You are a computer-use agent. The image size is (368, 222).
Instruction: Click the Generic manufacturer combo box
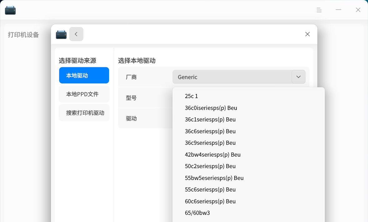(x=239, y=77)
